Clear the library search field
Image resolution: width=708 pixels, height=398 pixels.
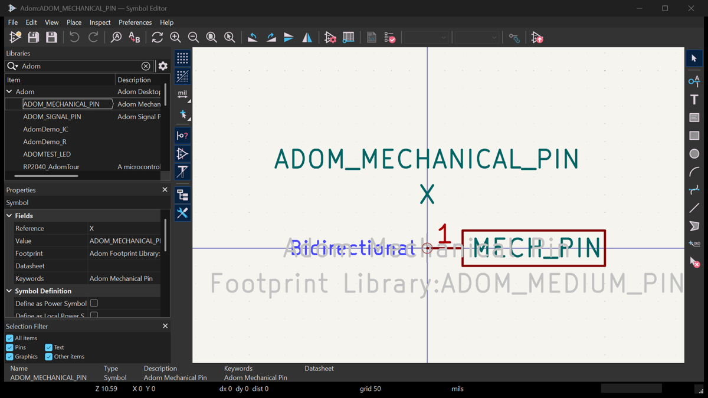pos(146,66)
